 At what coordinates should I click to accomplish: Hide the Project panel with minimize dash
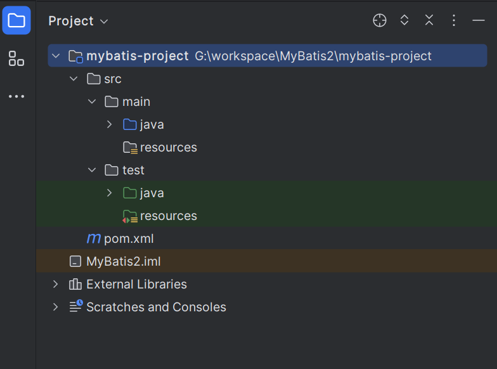point(479,20)
